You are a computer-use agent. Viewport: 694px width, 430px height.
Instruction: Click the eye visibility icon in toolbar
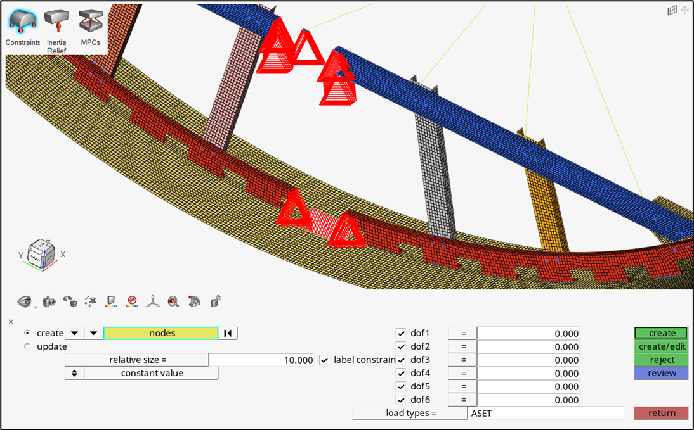pyautogui.click(x=25, y=301)
